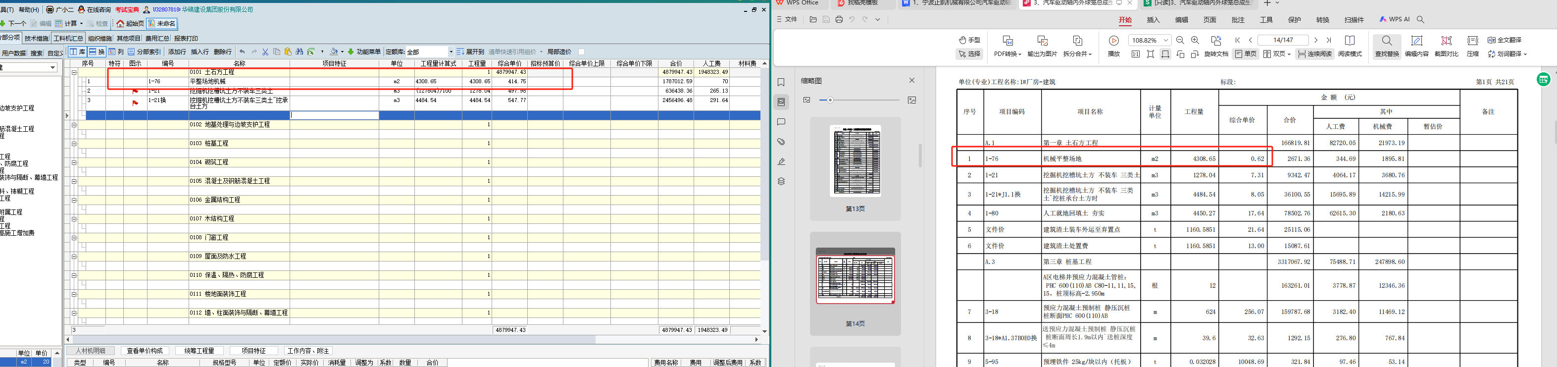Click the open folder icon in WPS
1557x367 pixels.
[x=813, y=19]
